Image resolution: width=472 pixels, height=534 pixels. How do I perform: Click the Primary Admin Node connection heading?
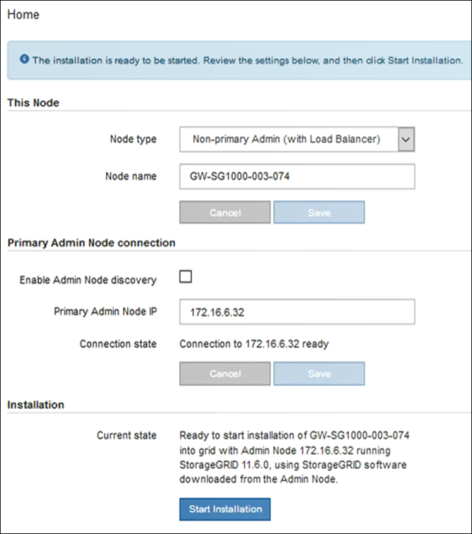pyautogui.click(x=91, y=242)
